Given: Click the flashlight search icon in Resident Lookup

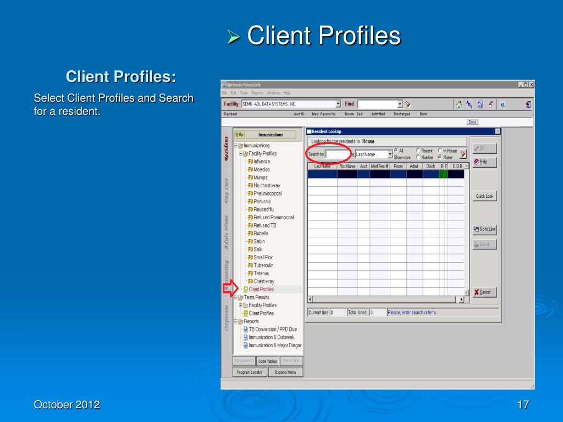Looking at the screenshot, I should tap(463, 154).
